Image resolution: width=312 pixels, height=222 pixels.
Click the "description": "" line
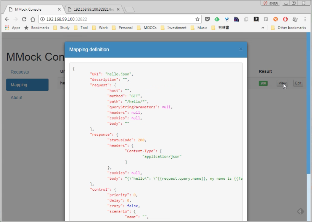tap(109, 80)
